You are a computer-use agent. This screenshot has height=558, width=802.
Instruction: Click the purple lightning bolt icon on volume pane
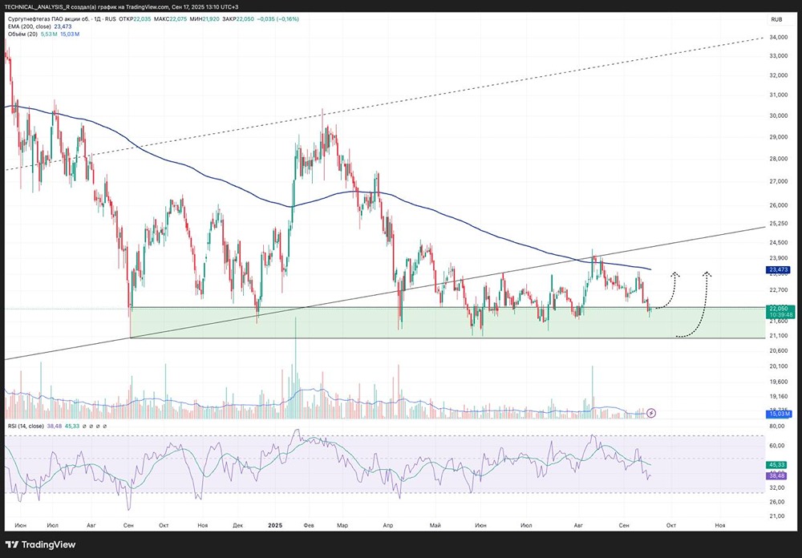(651, 413)
